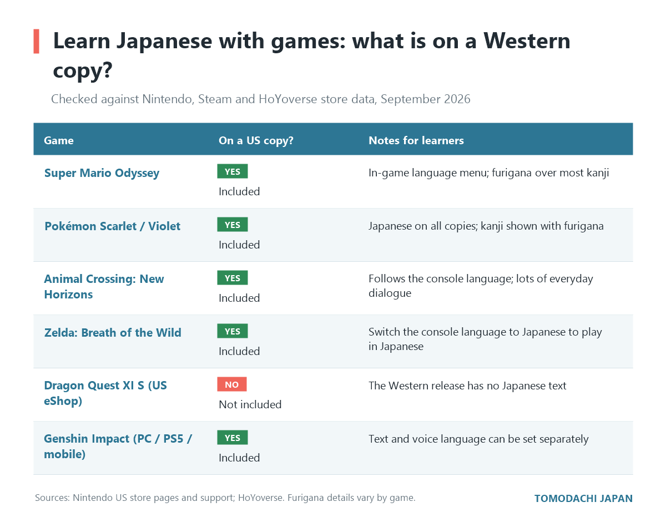This screenshot has height=507, width=666.
Task: Click the title 'Learn Japanese with games' heading
Action: [311, 55]
